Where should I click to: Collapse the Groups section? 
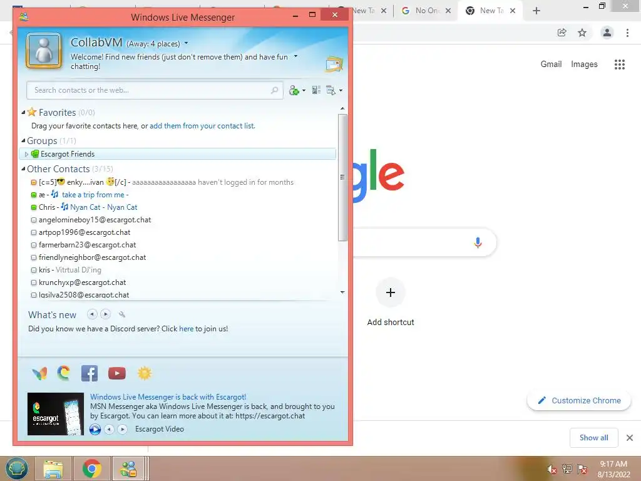[23, 140]
